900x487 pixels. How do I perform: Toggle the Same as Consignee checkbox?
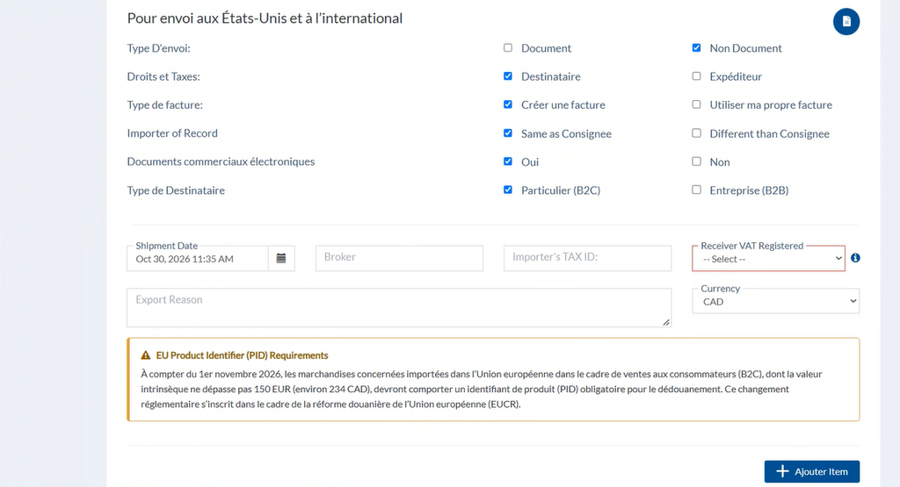point(508,132)
